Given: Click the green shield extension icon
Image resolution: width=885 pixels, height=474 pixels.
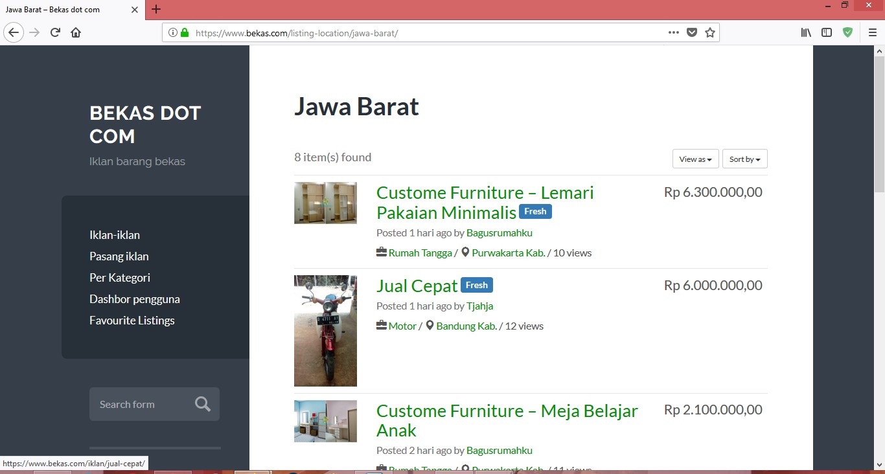Looking at the screenshot, I should point(847,32).
